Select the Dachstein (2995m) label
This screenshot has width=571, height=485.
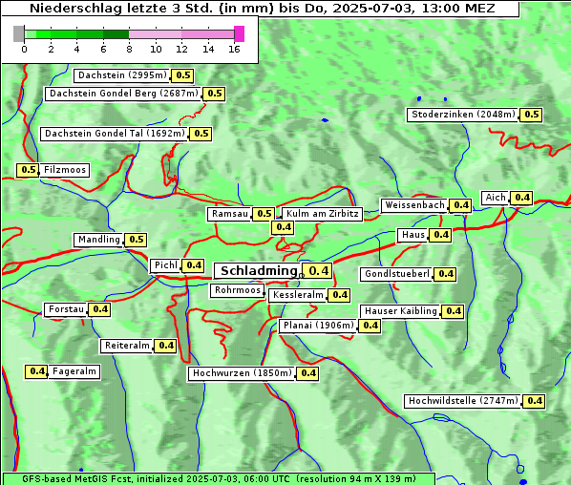tap(122, 75)
